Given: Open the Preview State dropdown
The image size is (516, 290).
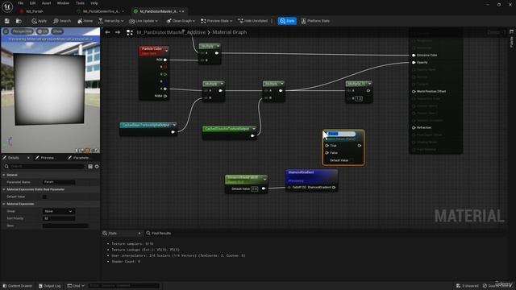Looking at the screenshot, I should pos(217,21).
